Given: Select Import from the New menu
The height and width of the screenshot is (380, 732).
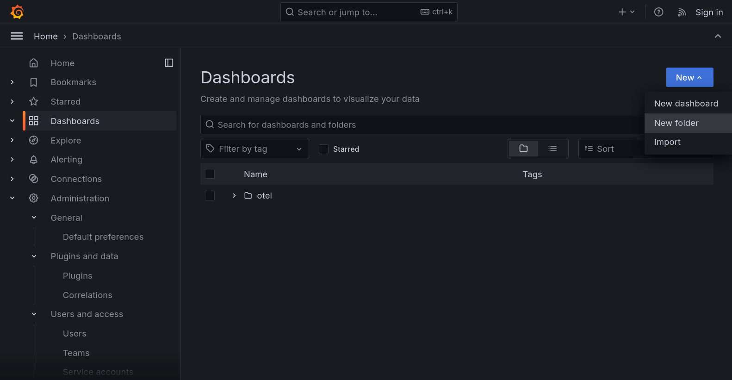Looking at the screenshot, I should click(667, 142).
